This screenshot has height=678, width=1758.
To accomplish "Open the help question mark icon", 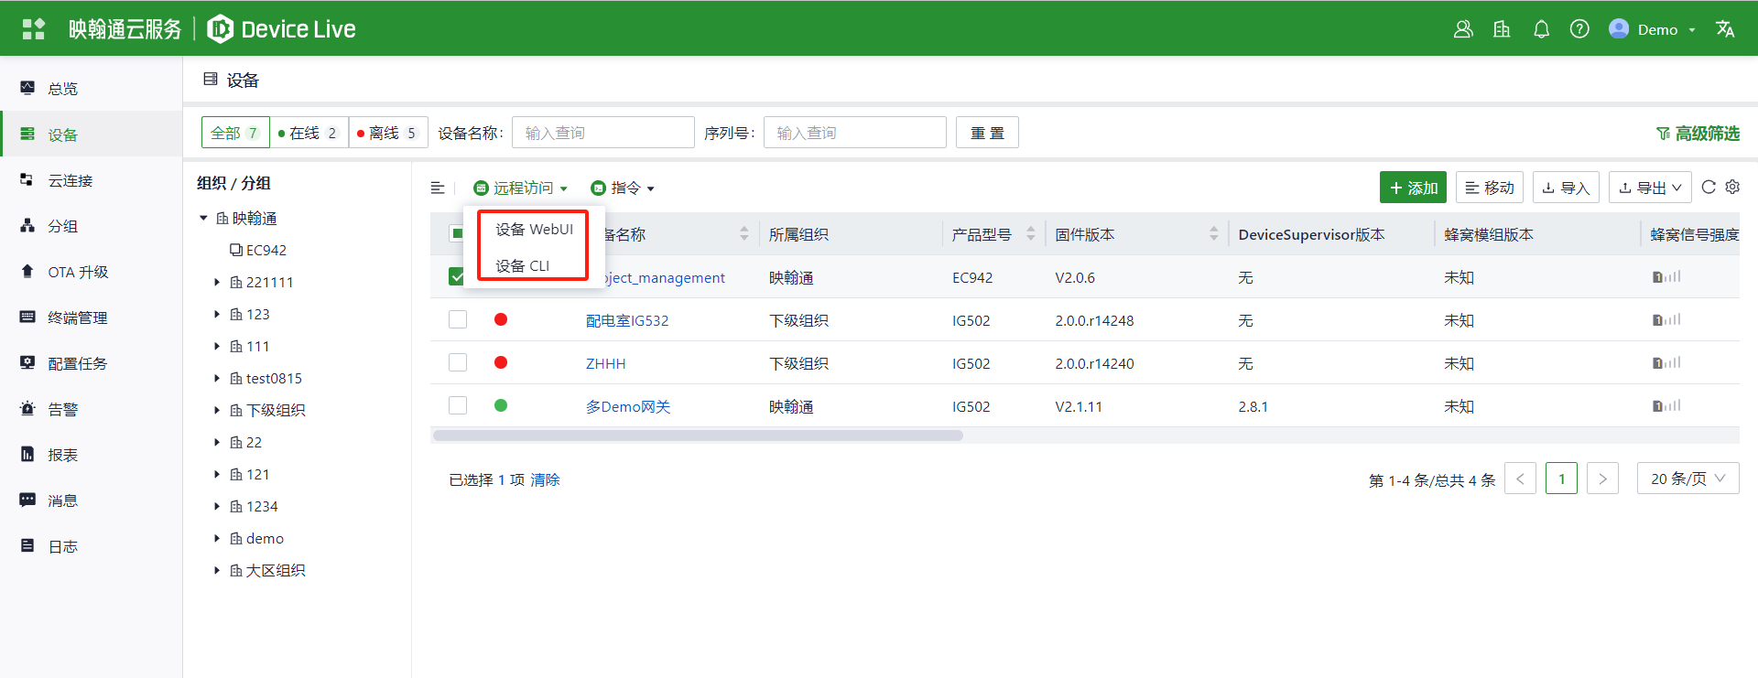I will [1579, 29].
